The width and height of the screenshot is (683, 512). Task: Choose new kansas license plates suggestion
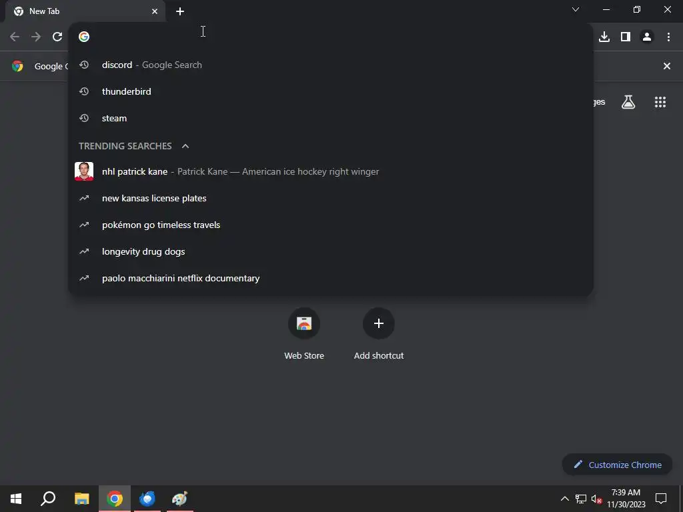tap(331, 198)
